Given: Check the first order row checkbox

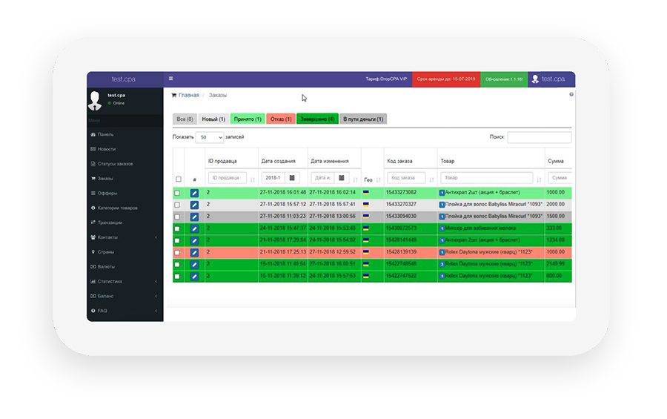Looking at the screenshot, I should (177, 193).
